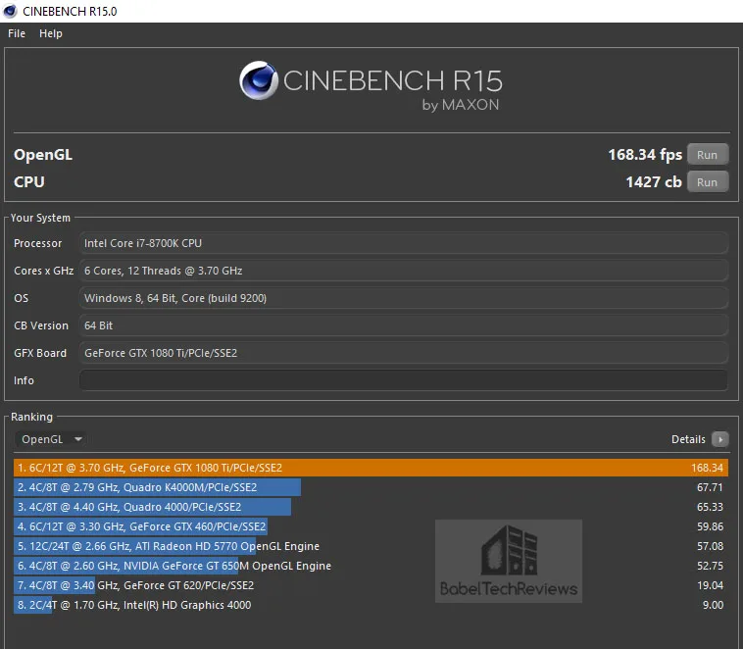Click the 168.34 fps OpenGL score
Image resolution: width=743 pixels, height=649 pixels.
tap(645, 155)
